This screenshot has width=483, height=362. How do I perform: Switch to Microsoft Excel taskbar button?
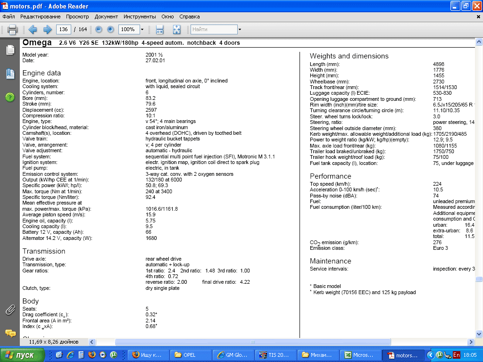(x=361, y=355)
